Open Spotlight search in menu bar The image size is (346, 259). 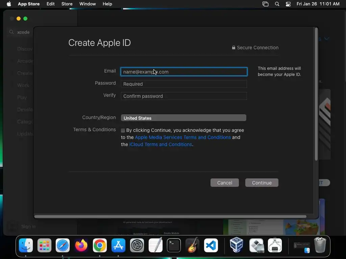point(277,4)
